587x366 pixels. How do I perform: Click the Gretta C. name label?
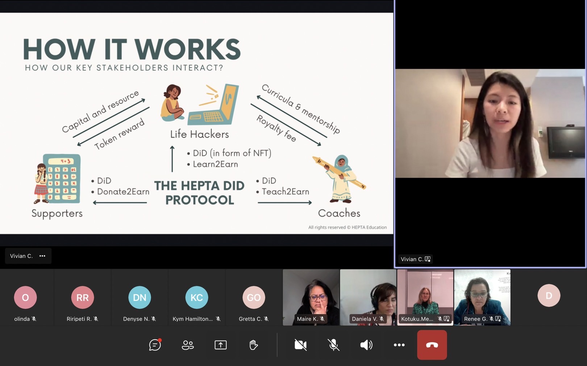(250, 319)
